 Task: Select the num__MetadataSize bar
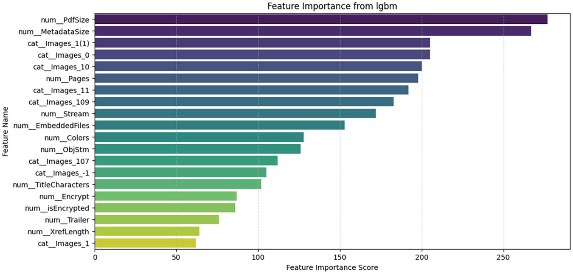pyautogui.click(x=313, y=31)
